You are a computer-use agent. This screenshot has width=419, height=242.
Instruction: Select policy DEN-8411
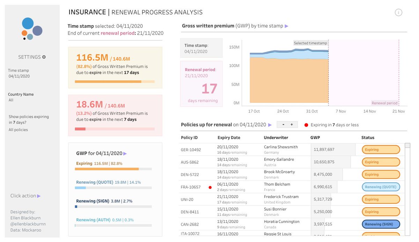(190, 212)
